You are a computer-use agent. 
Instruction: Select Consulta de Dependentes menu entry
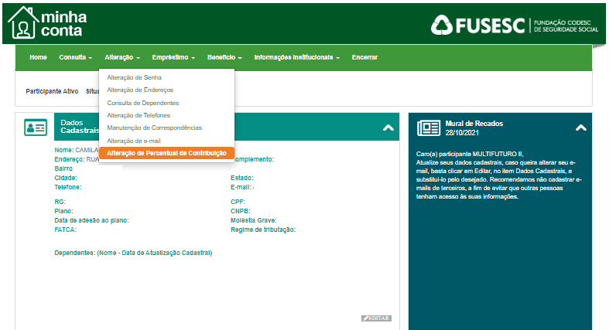[x=143, y=103]
